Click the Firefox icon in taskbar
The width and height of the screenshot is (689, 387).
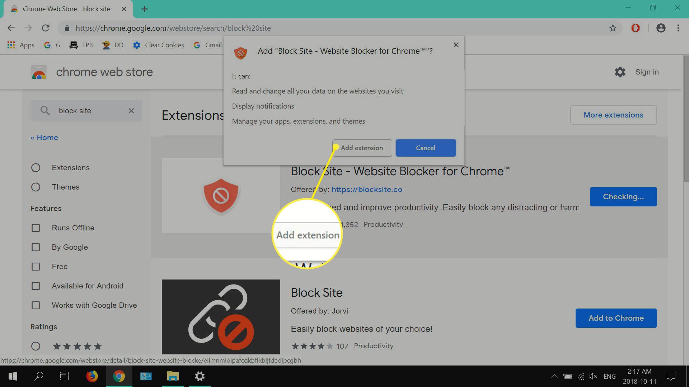tap(93, 376)
